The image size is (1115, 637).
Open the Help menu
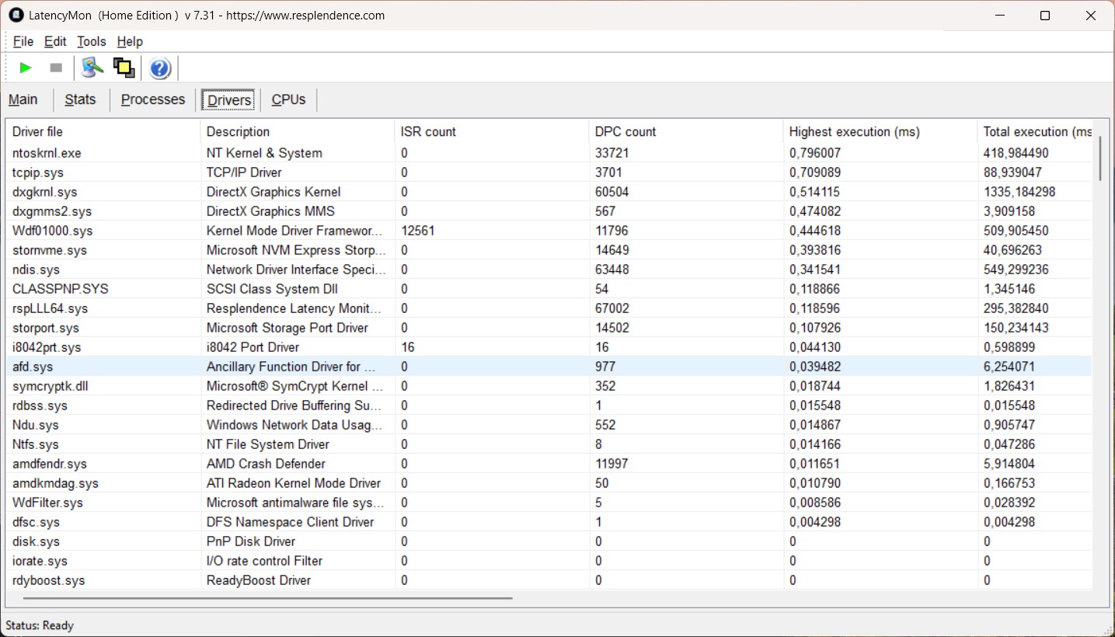coord(130,41)
